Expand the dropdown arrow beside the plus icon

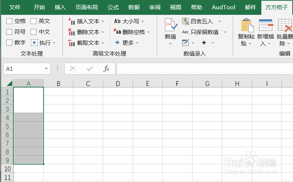(x=213, y=43)
